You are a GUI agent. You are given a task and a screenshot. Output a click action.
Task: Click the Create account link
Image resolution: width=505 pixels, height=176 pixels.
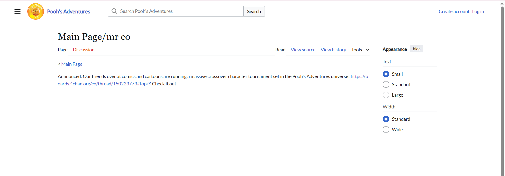coord(454,12)
